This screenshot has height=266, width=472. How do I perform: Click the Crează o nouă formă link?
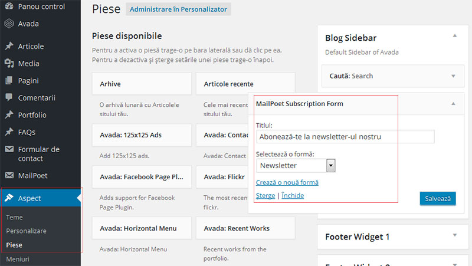287,182
